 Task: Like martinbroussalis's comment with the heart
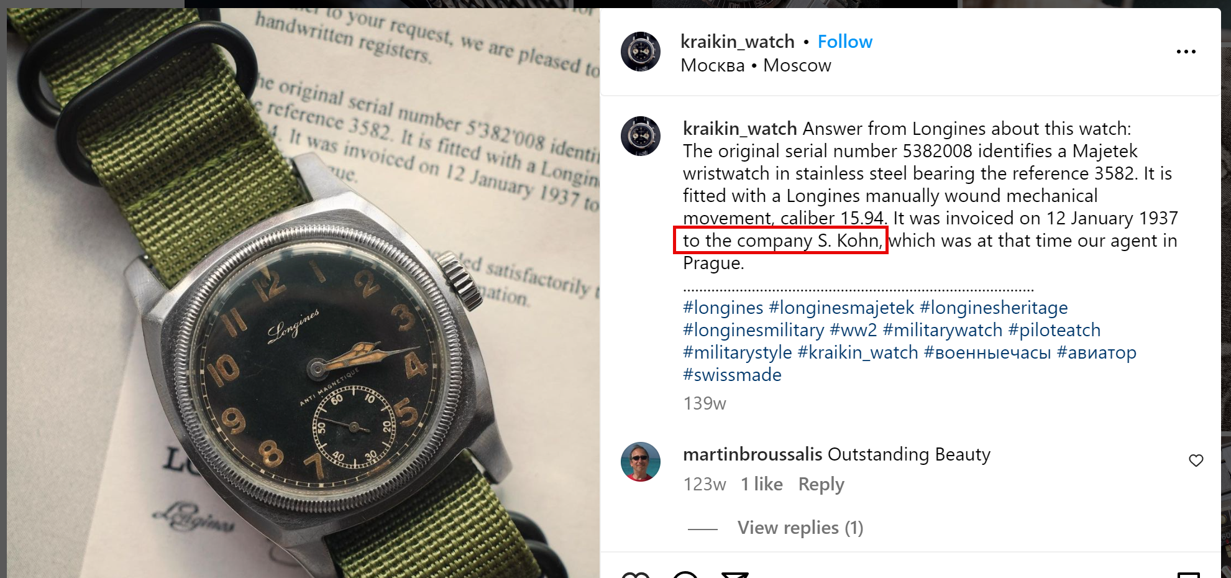(1196, 461)
